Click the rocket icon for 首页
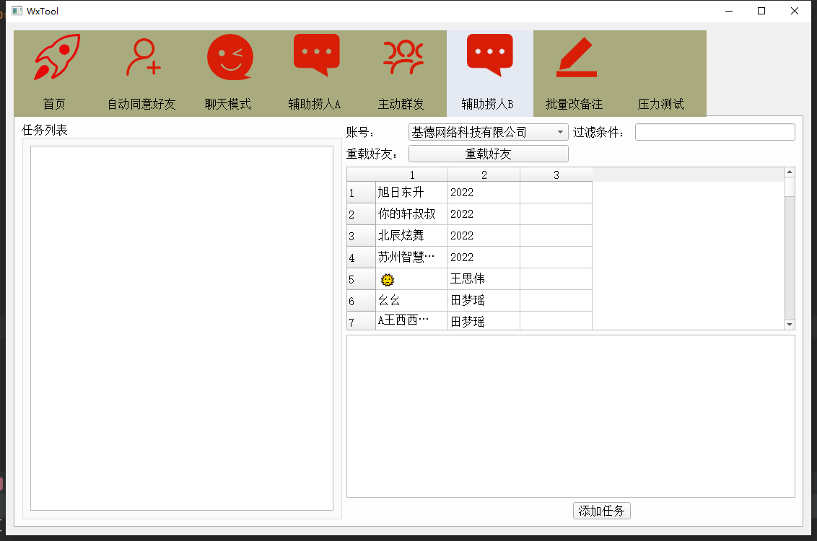The width and height of the screenshot is (817, 541). [56, 57]
